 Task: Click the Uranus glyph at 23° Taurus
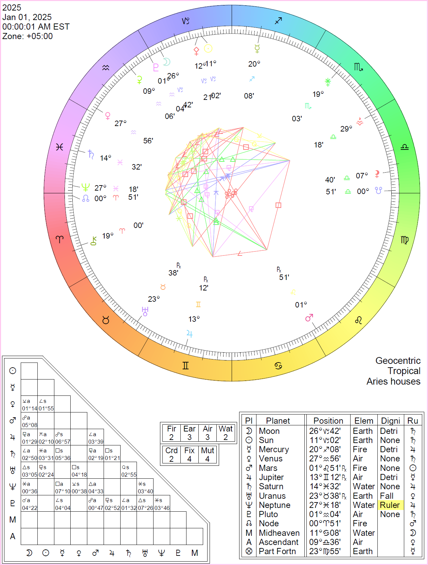[145, 311]
